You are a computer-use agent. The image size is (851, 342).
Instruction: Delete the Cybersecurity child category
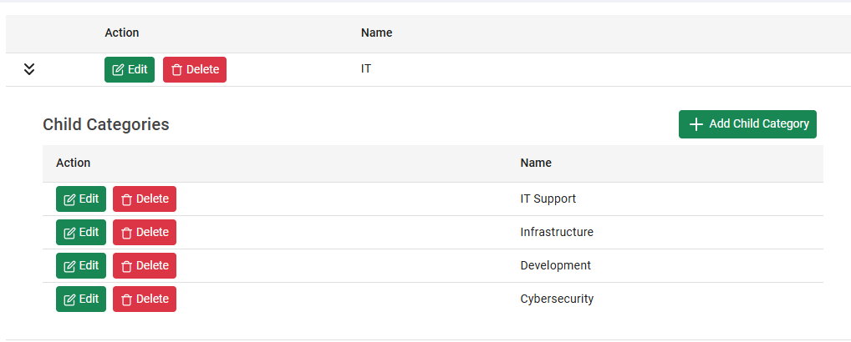(145, 299)
